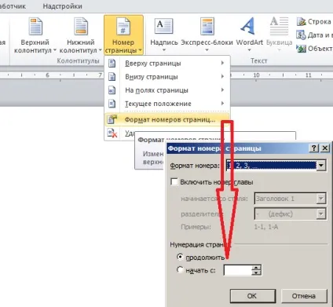Click the Удалить номера страниц icon

[112, 133]
